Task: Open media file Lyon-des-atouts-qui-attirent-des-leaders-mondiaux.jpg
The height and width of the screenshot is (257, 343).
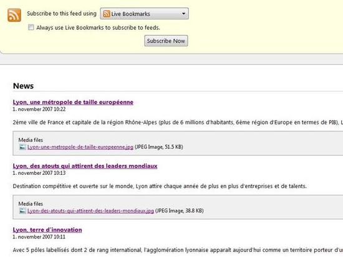Action: tap(90, 211)
